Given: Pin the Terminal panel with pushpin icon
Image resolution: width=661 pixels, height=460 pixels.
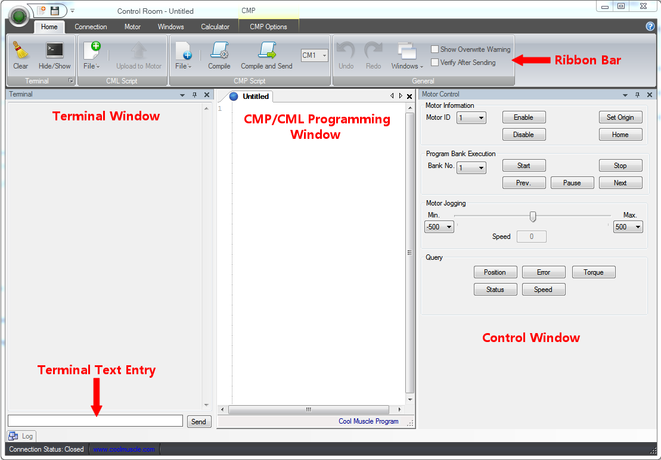Looking at the screenshot, I should (x=194, y=95).
